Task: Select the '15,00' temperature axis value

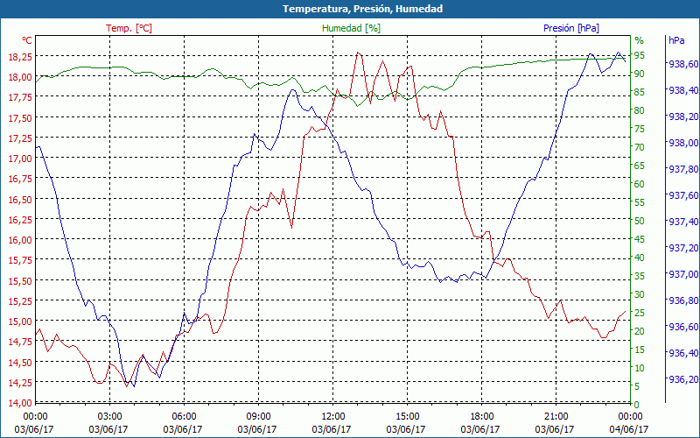Action: 20,321
